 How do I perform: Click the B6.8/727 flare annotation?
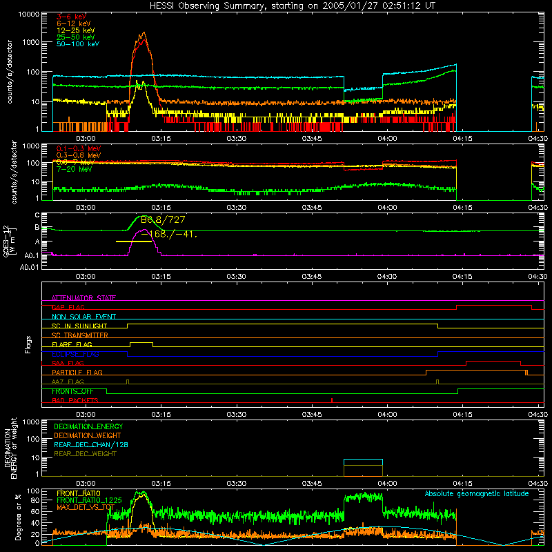click(163, 219)
